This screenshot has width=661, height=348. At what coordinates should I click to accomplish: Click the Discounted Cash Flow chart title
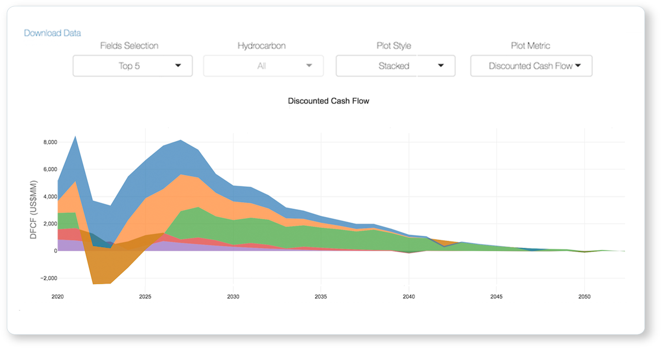(x=329, y=101)
